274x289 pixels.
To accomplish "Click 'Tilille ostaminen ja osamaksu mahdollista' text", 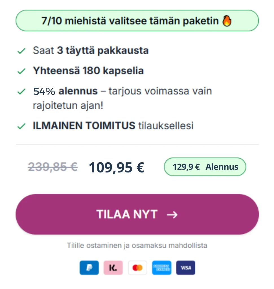I will (137, 245).
